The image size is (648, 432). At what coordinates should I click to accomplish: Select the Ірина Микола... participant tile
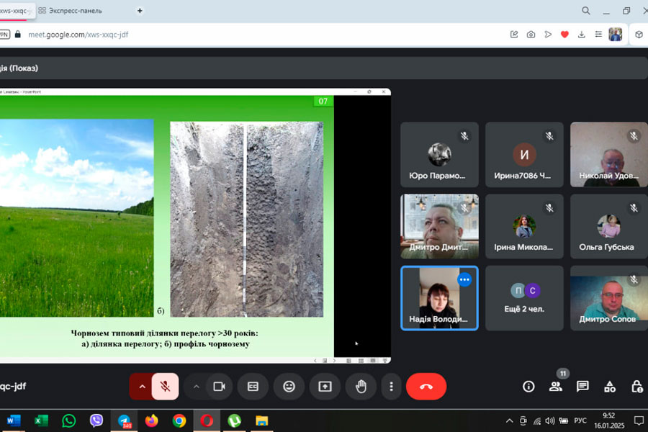click(x=524, y=226)
